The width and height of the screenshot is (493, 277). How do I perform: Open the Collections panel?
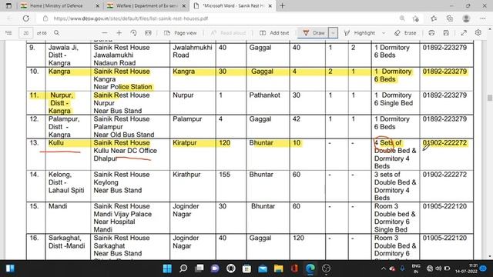(x=450, y=18)
